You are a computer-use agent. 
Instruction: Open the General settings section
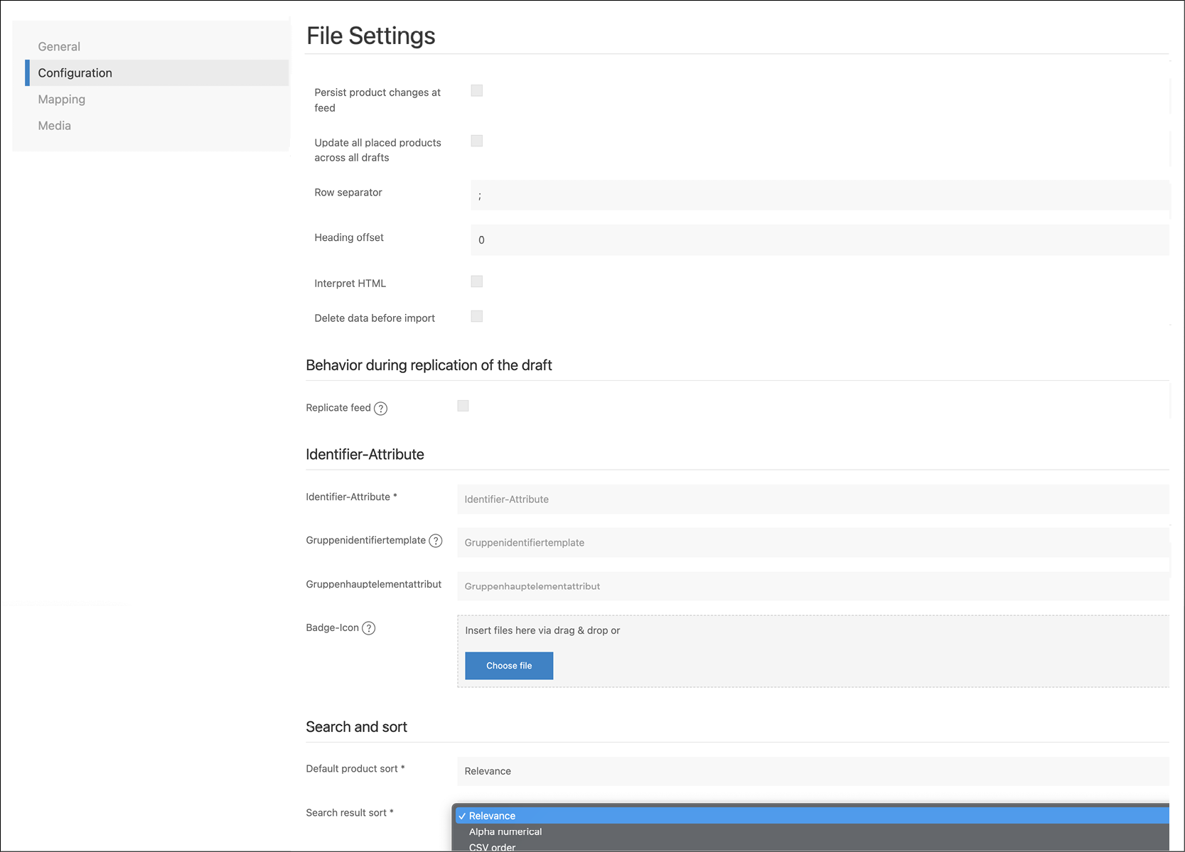59,47
